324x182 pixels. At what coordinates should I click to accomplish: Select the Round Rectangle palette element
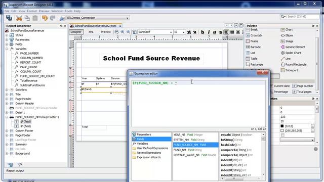pos(294,65)
